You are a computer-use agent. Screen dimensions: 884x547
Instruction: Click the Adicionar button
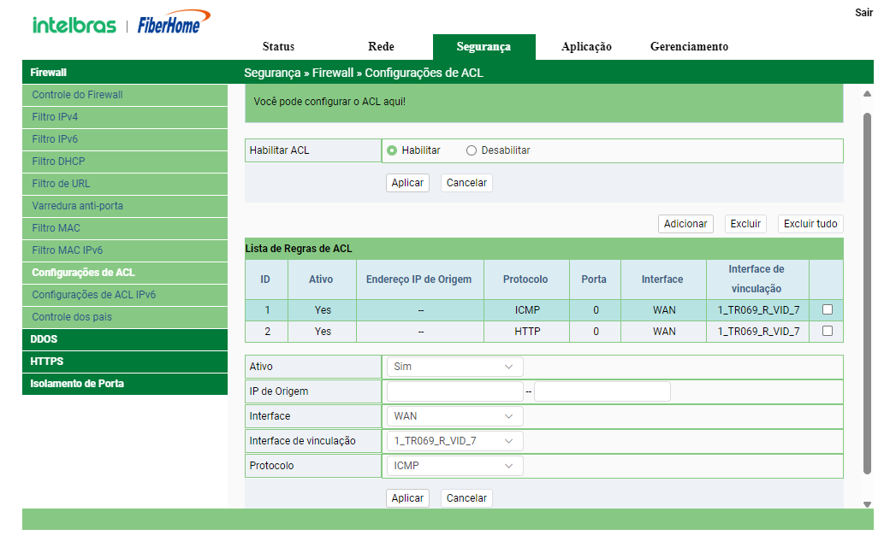[x=685, y=224]
